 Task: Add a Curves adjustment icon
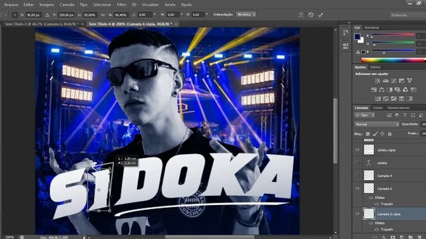point(393,81)
